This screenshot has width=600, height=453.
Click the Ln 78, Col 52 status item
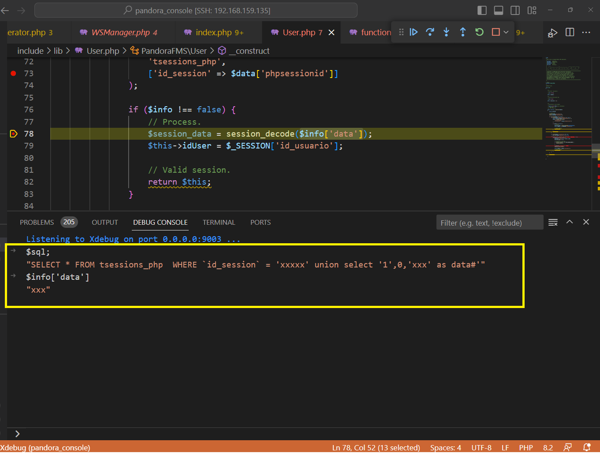coord(376,447)
